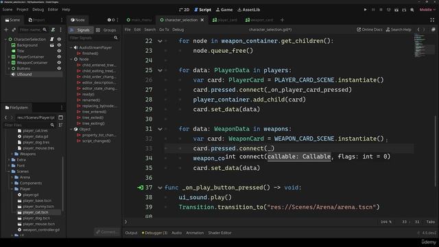Viewport: 439px width, 247px height.
Task: Toggle visibility of CharacterSelection node
Action: [x=59, y=39]
